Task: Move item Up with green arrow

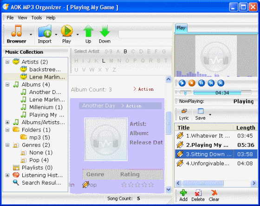Action: click(x=88, y=31)
